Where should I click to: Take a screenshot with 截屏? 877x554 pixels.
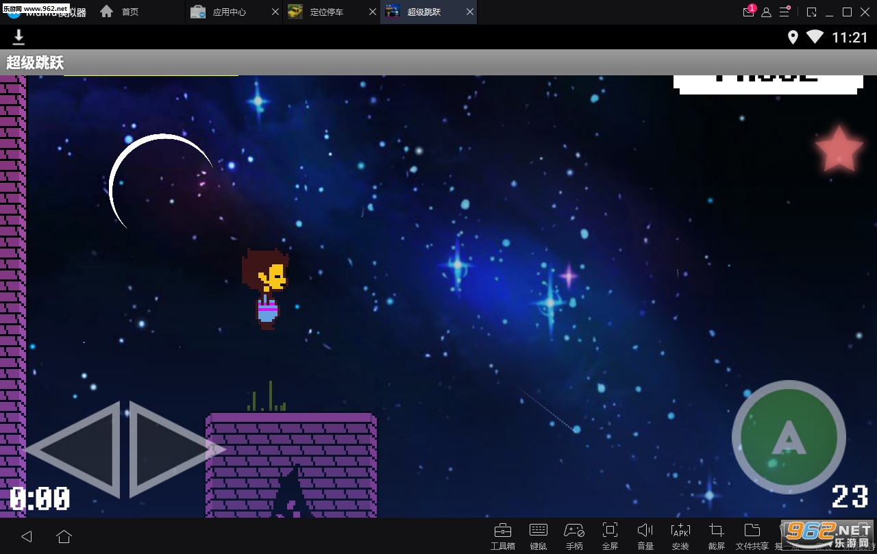716,536
